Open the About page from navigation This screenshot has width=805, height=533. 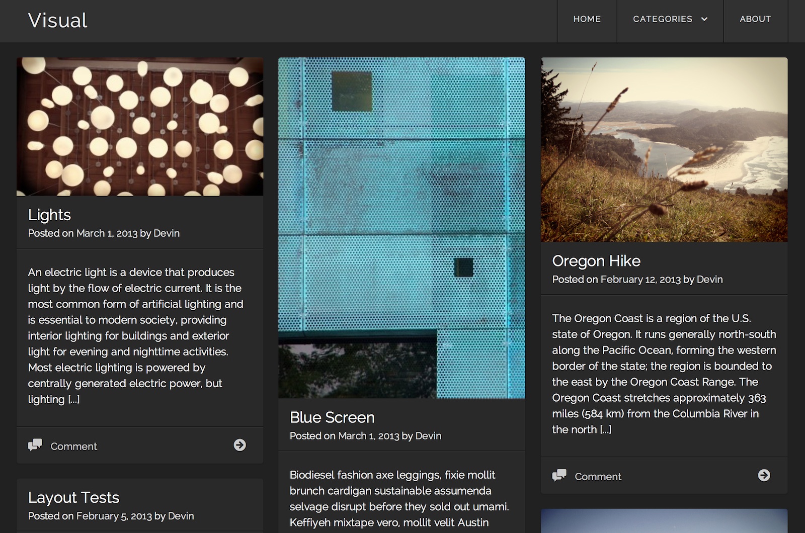(x=755, y=19)
